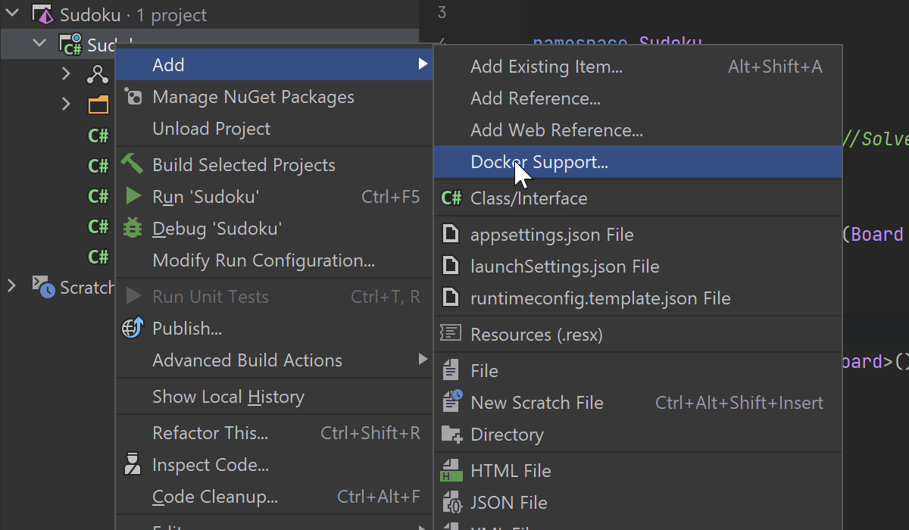Click line number 3 in the gutter
This screenshot has width=909, height=530.
pyautogui.click(x=442, y=12)
